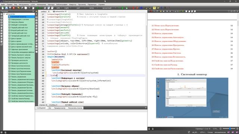This screenshot has width=239, height=134.
Task: Open the Математика menu
Action: coord(41,4)
